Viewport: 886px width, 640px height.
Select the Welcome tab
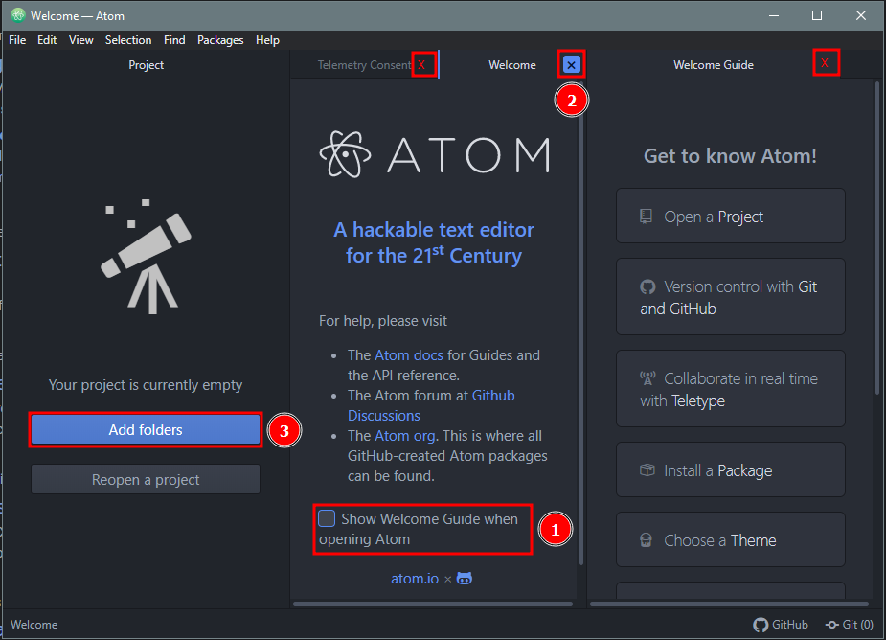tap(512, 65)
